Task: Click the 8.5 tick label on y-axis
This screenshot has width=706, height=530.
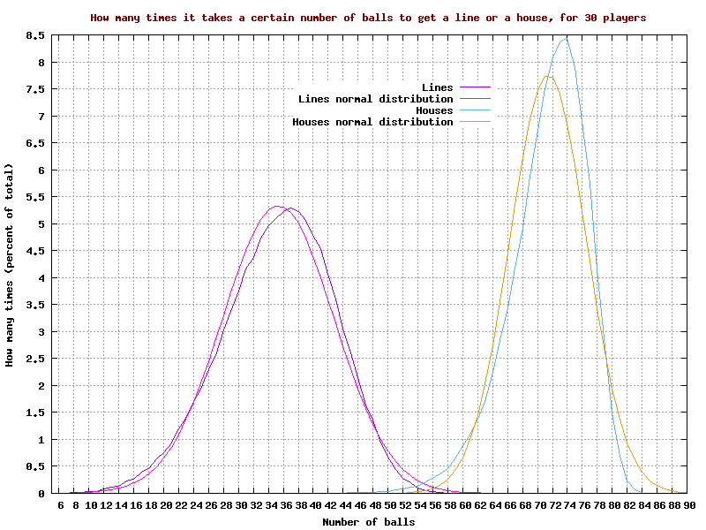Action: tap(35, 35)
